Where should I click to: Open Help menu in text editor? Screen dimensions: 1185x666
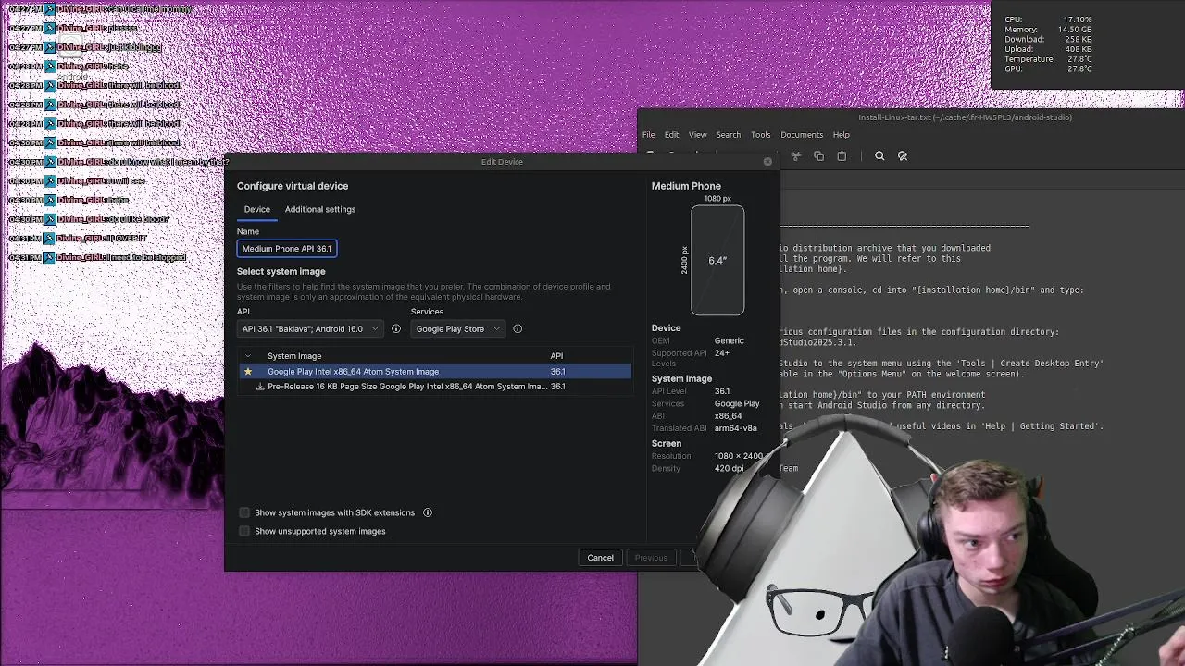point(841,135)
